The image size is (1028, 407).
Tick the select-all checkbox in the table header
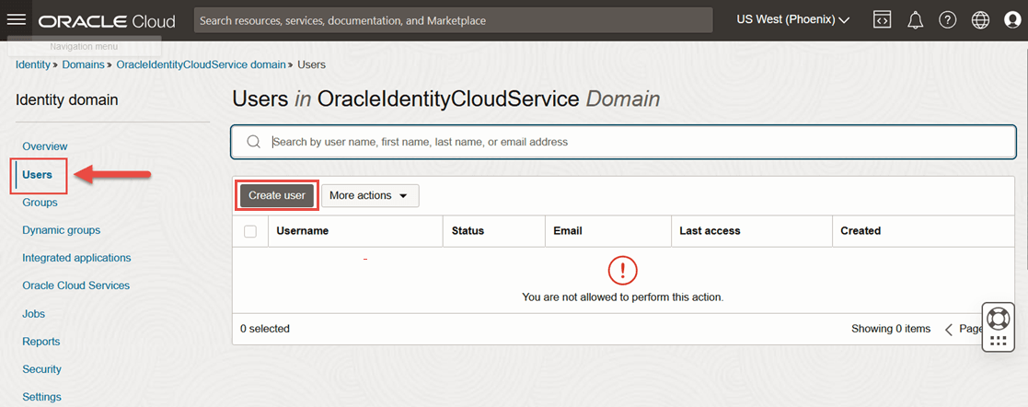[249, 231]
